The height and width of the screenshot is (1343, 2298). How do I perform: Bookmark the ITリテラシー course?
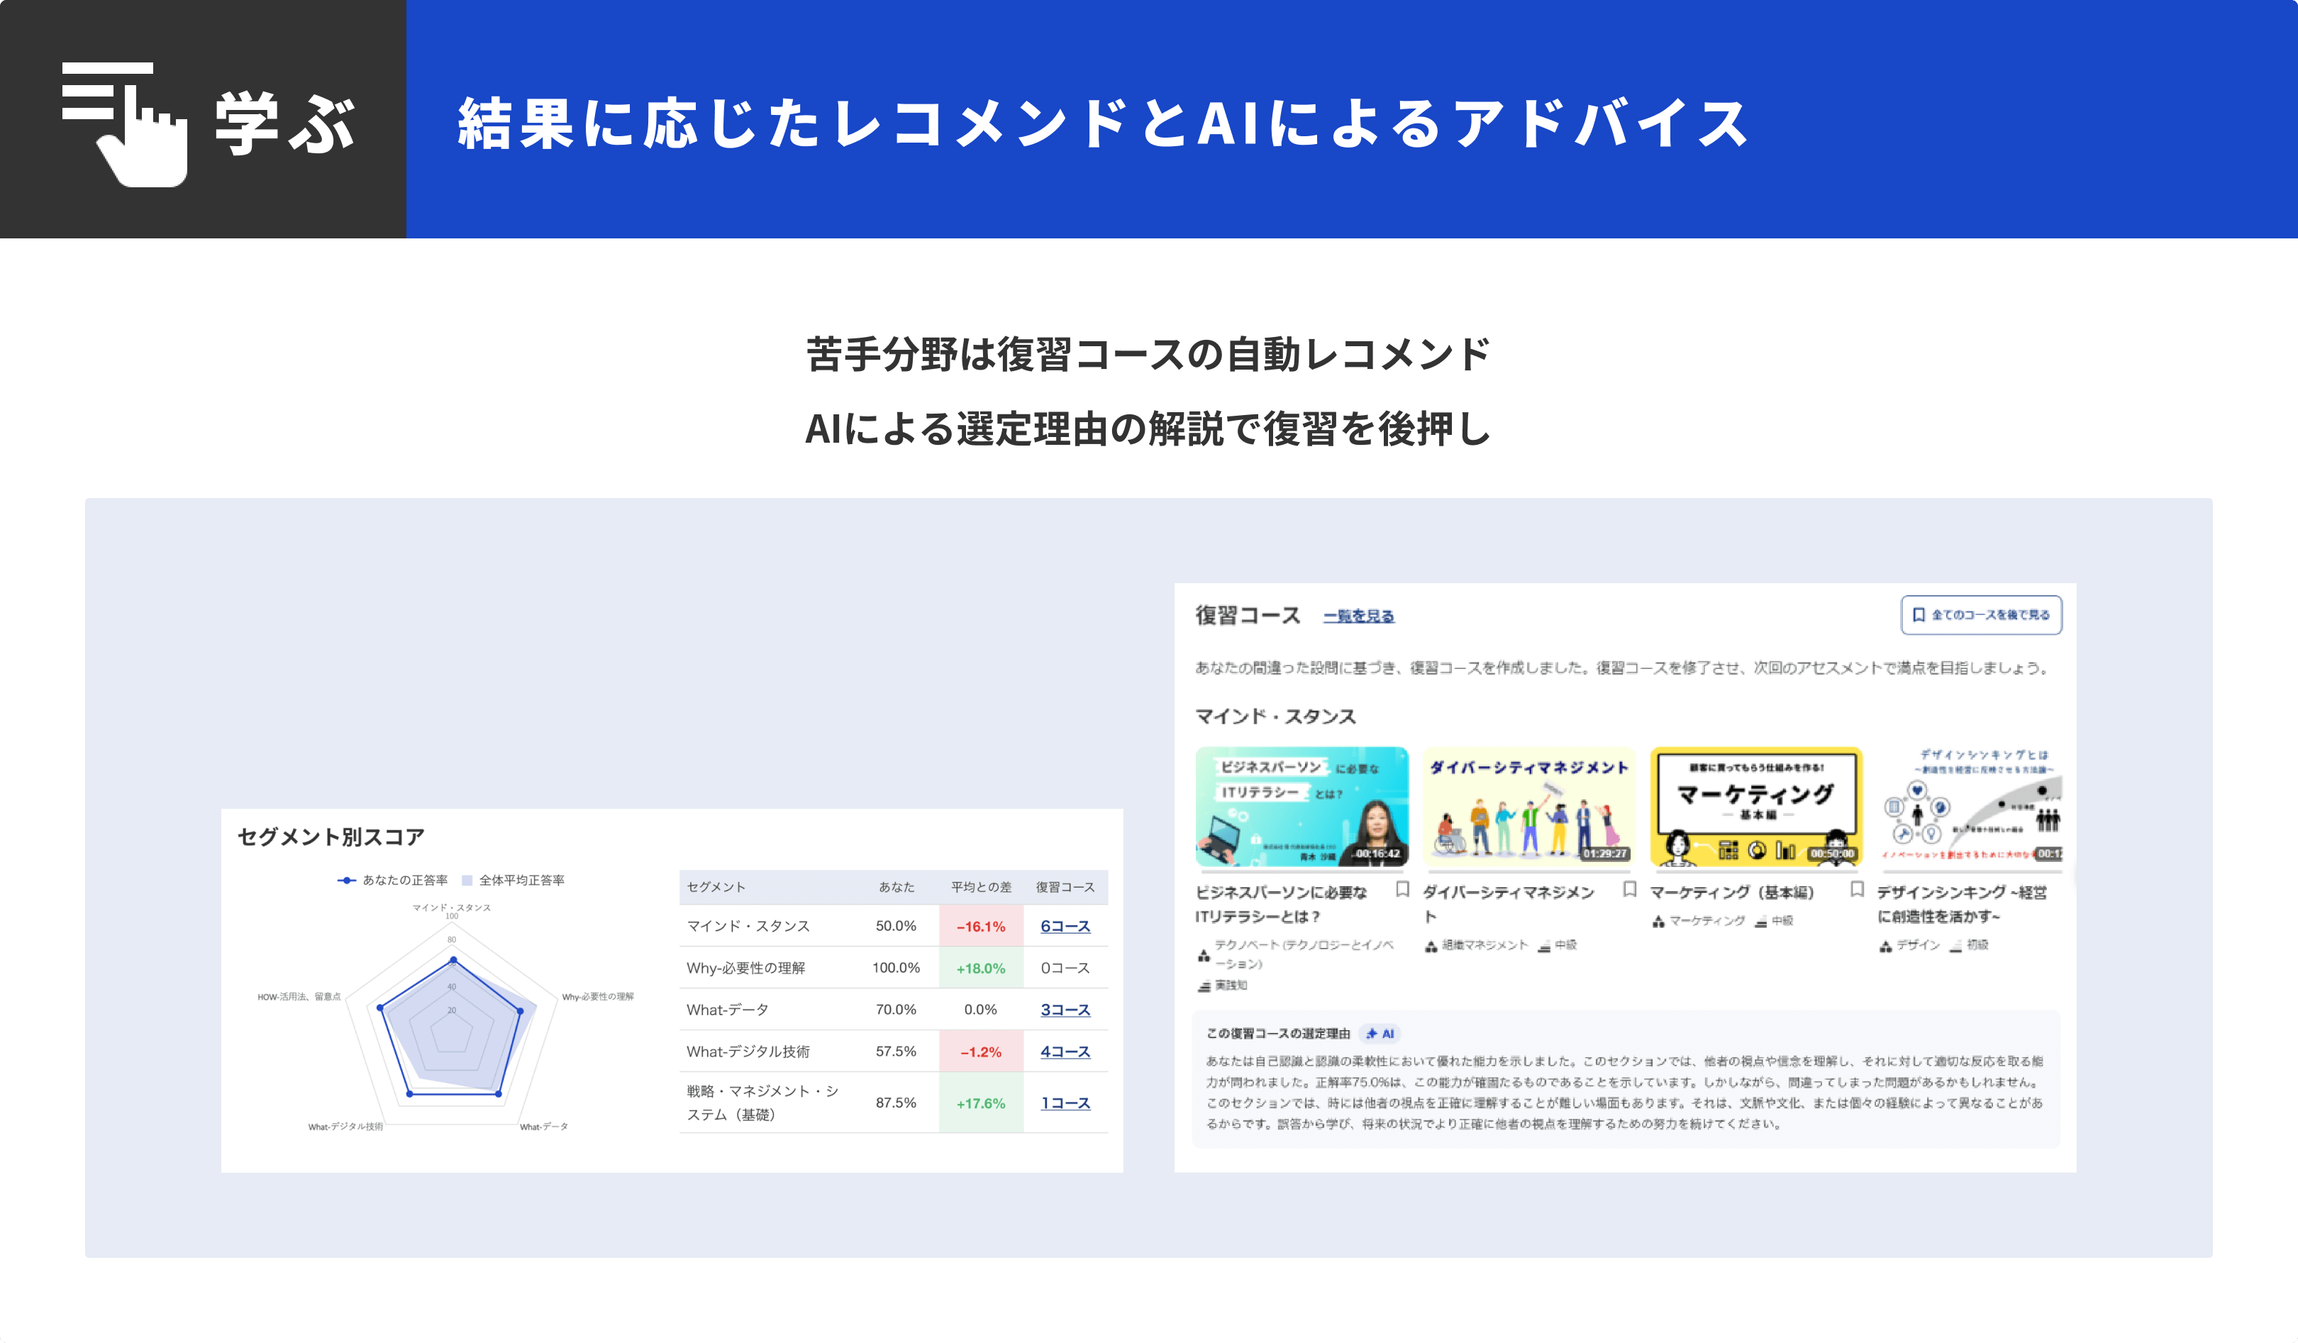click(x=1402, y=890)
